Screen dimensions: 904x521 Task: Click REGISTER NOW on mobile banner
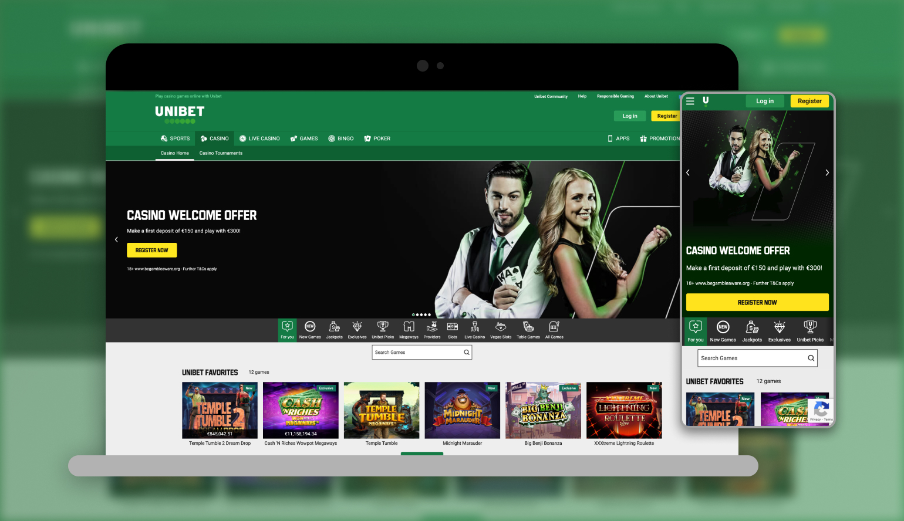tap(757, 303)
